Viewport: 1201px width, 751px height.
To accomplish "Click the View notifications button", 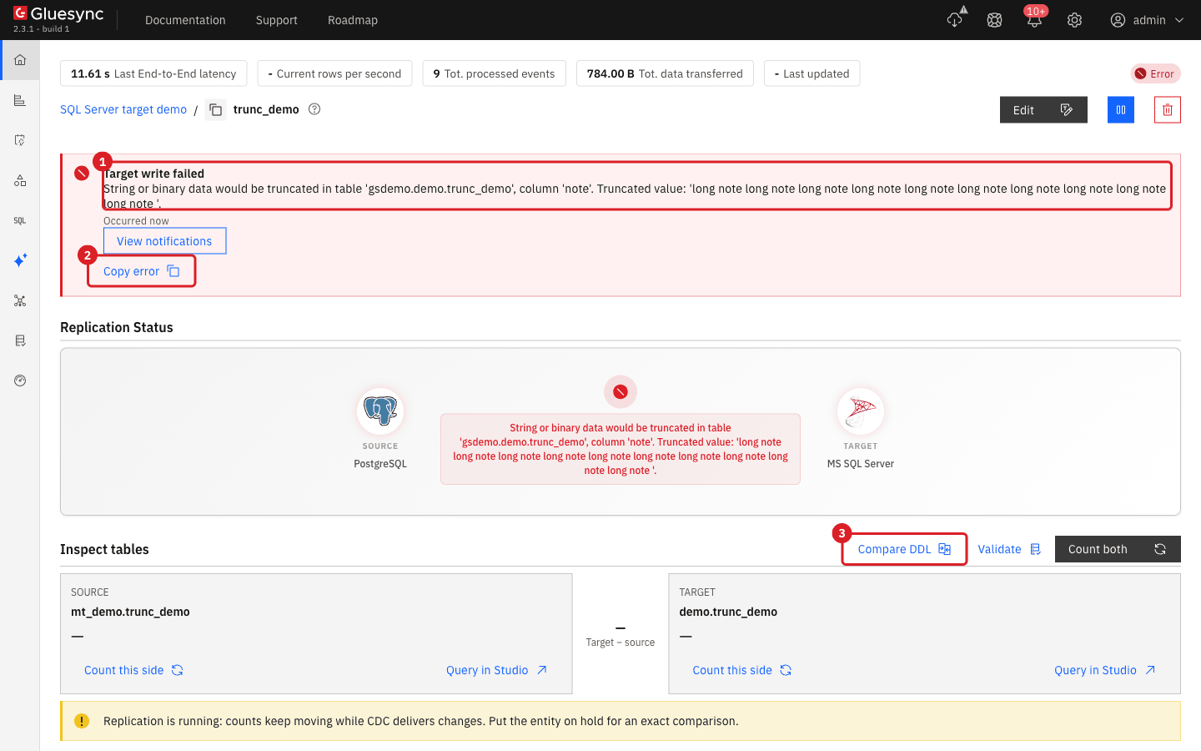I will coord(164,241).
